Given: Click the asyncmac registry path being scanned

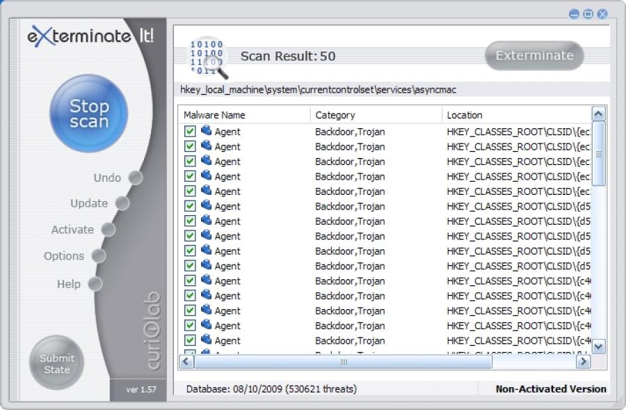Looking at the screenshot, I should 318,90.
